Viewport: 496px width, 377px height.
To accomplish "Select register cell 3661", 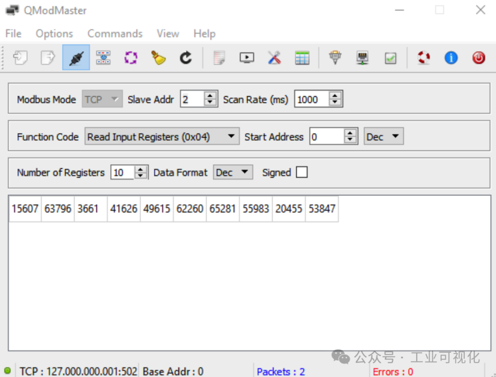I will tap(91, 209).
